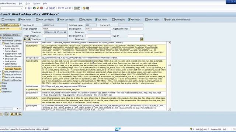Click the yellow Exit icon in the toolbar
This screenshot has width=236, height=132.
click(x=38, y=8)
